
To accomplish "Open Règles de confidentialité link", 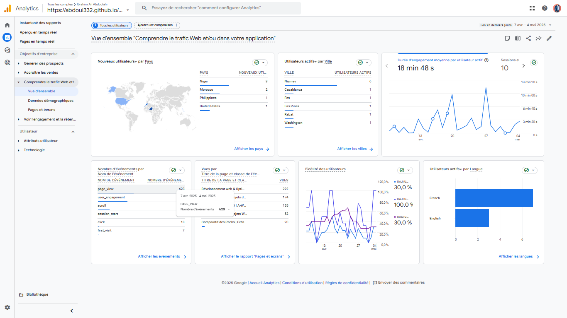I will click(x=347, y=283).
